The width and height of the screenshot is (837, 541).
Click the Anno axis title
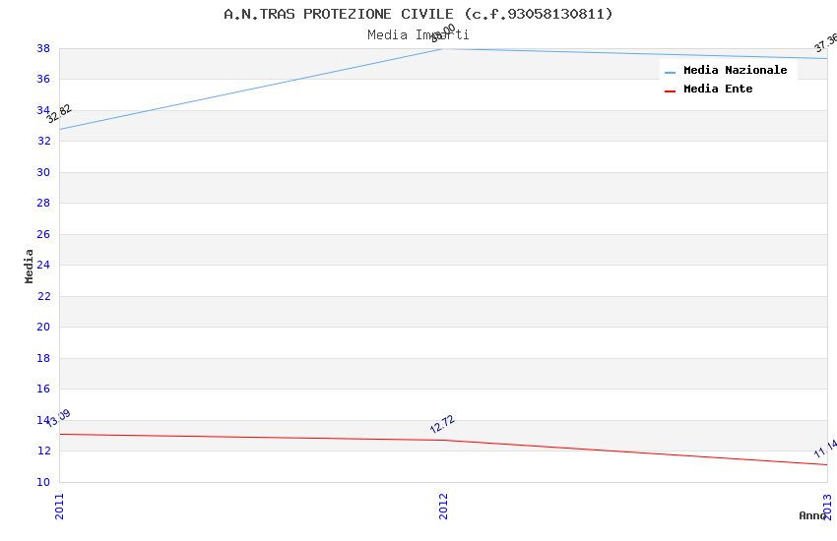pos(812,515)
